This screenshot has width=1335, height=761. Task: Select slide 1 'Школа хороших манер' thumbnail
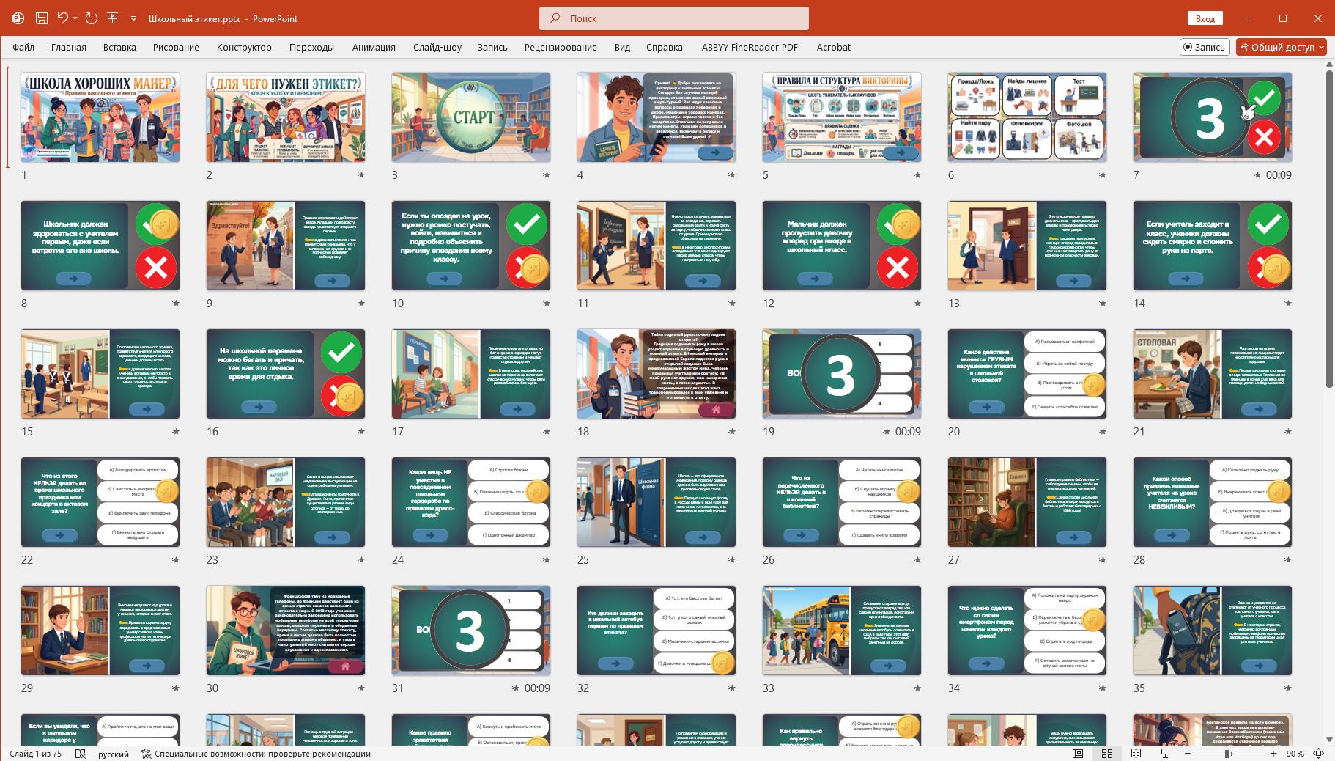100,117
